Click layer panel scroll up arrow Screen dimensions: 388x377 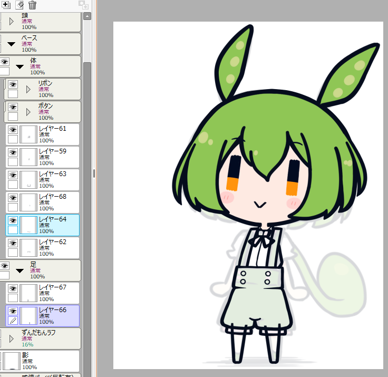[x=87, y=16]
